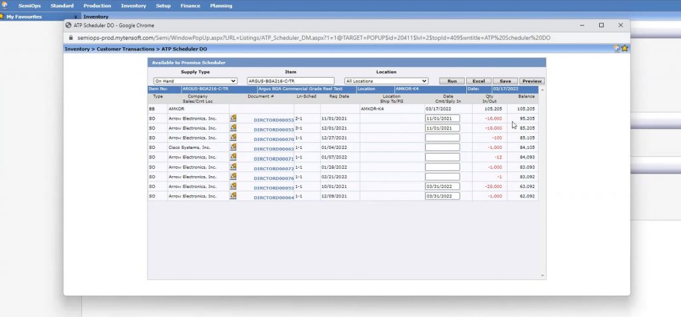
Task: Collapse the My Favourites side panel
Action: pos(76,17)
